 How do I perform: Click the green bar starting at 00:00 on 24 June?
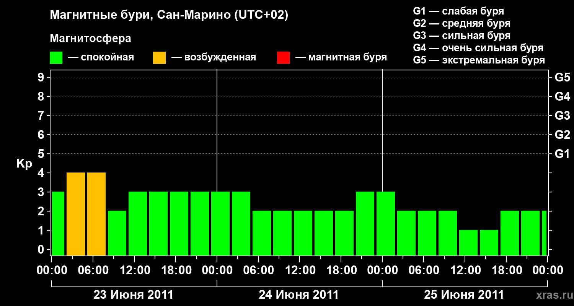220,223
